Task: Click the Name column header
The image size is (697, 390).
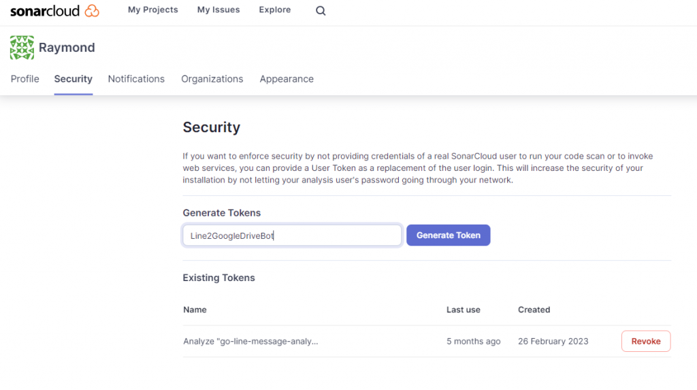Action: [195, 310]
